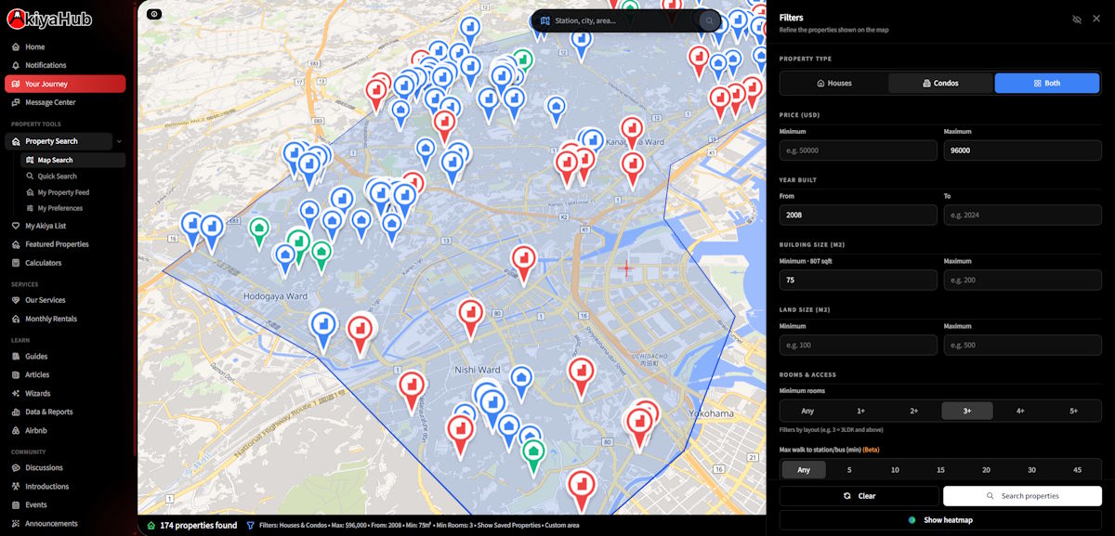1115x536 pixels.
Task: Set max walk to 20 minutes
Action: tap(986, 470)
